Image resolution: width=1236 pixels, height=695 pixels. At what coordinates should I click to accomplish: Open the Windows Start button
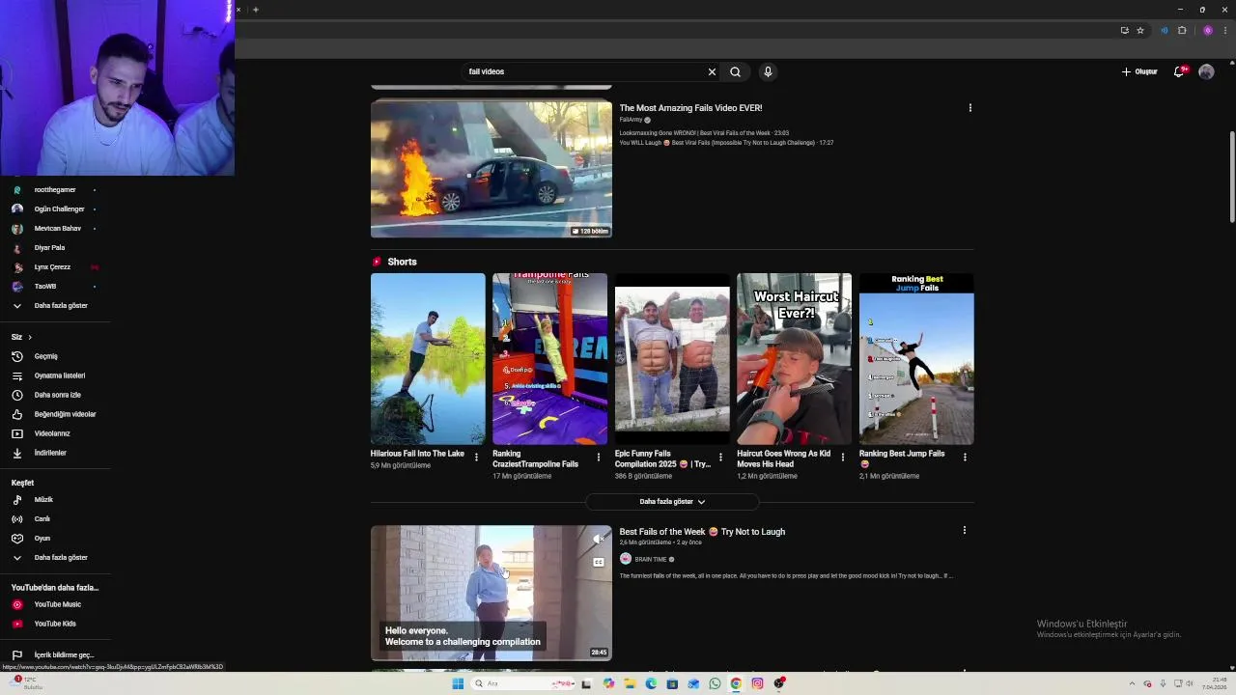coord(458,683)
